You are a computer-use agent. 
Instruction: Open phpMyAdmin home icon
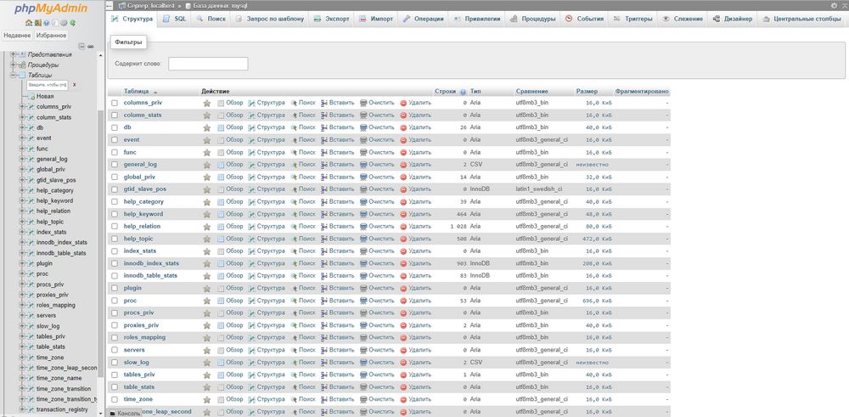[x=29, y=23]
